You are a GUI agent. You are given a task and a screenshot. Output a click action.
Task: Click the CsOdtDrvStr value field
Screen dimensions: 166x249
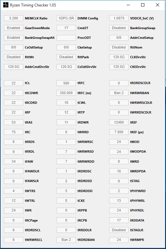click(66, 67)
